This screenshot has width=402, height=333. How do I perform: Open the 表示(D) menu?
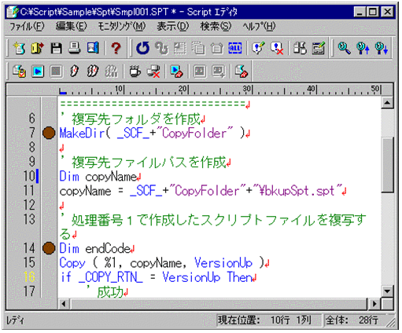(x=172, y=26)
